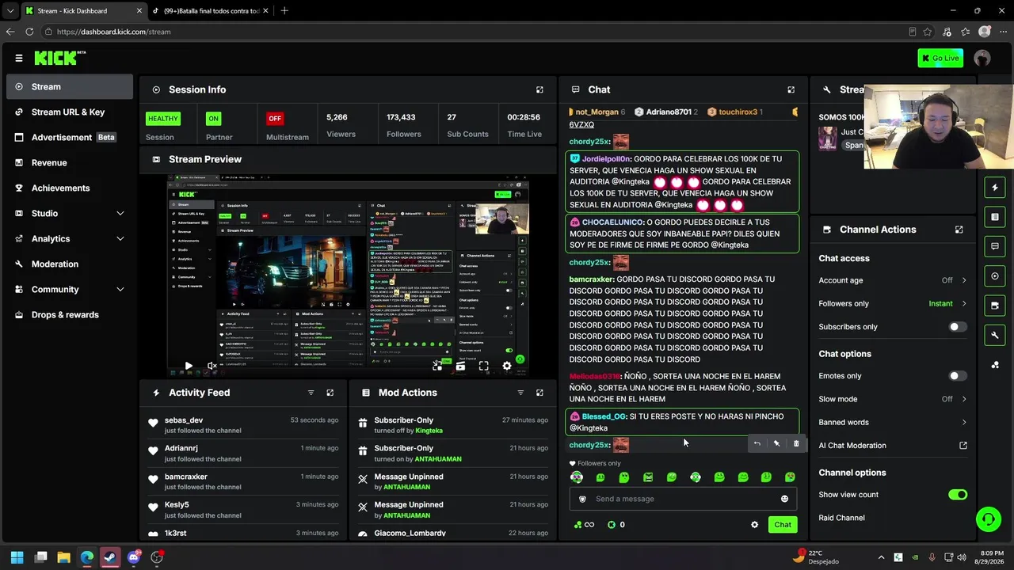Toggle Subscribers only chat access

[958, 327]
